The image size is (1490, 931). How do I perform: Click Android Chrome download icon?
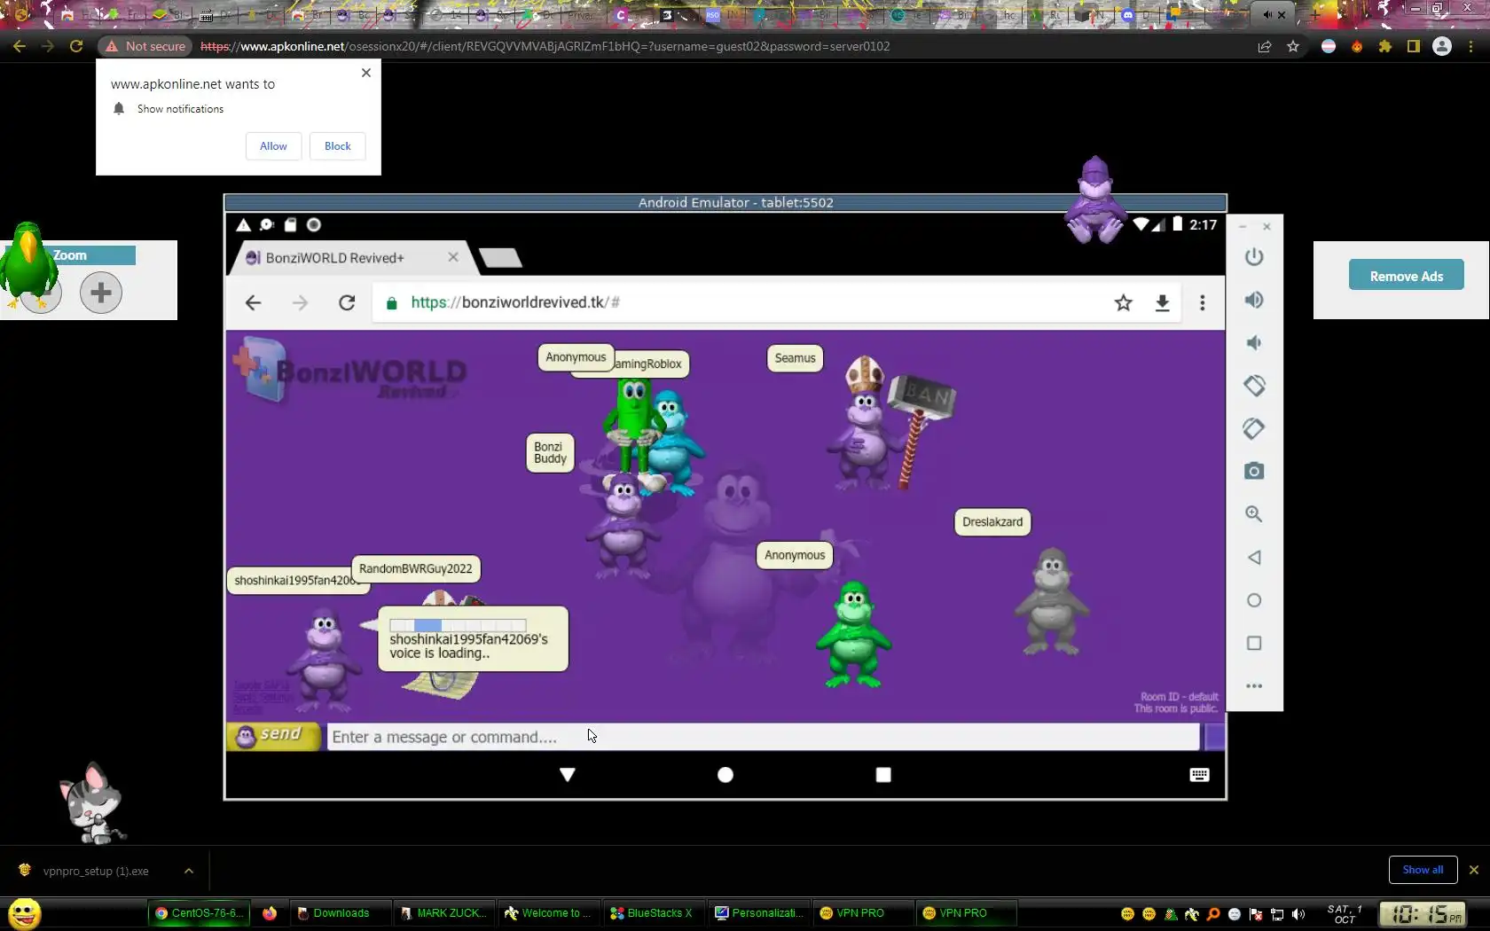point(1162,303)
